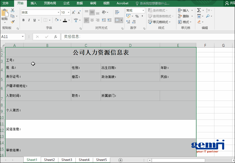
Task: Toggle bold formatting
Action: coord(23,20)
